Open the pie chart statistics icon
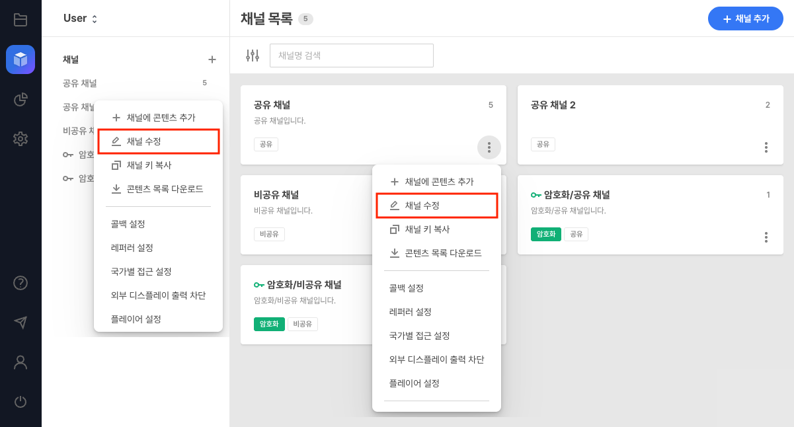This screenshot has width=794, height=427. pyautogui.click(x=20, y=99)
